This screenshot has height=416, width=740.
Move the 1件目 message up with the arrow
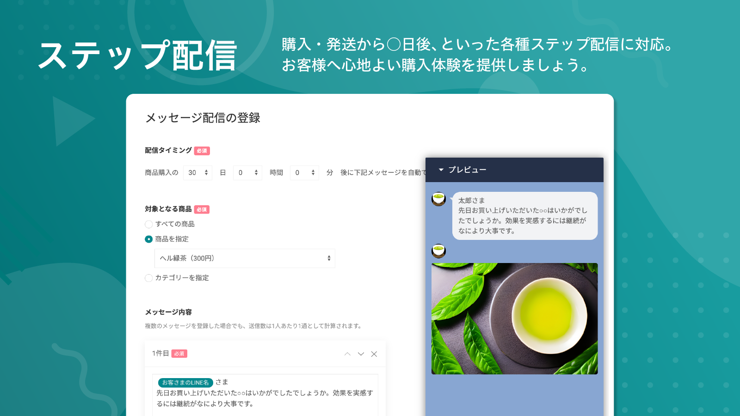[347, 354]
